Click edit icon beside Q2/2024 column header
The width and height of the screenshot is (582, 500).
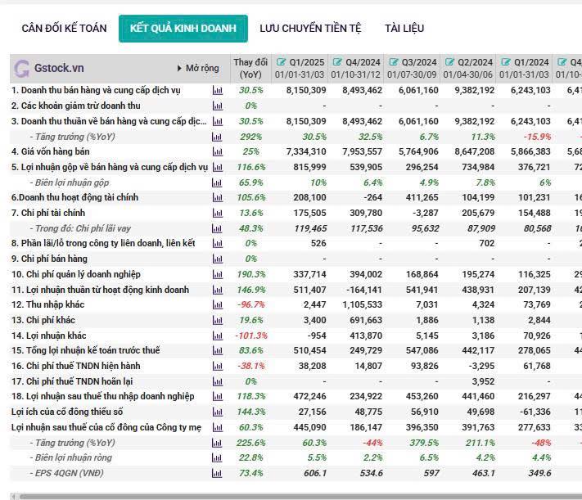[x=449, y=62]
